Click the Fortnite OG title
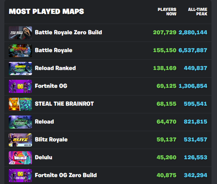The height and width of the screenshot is (184, 217). [51, 86]
